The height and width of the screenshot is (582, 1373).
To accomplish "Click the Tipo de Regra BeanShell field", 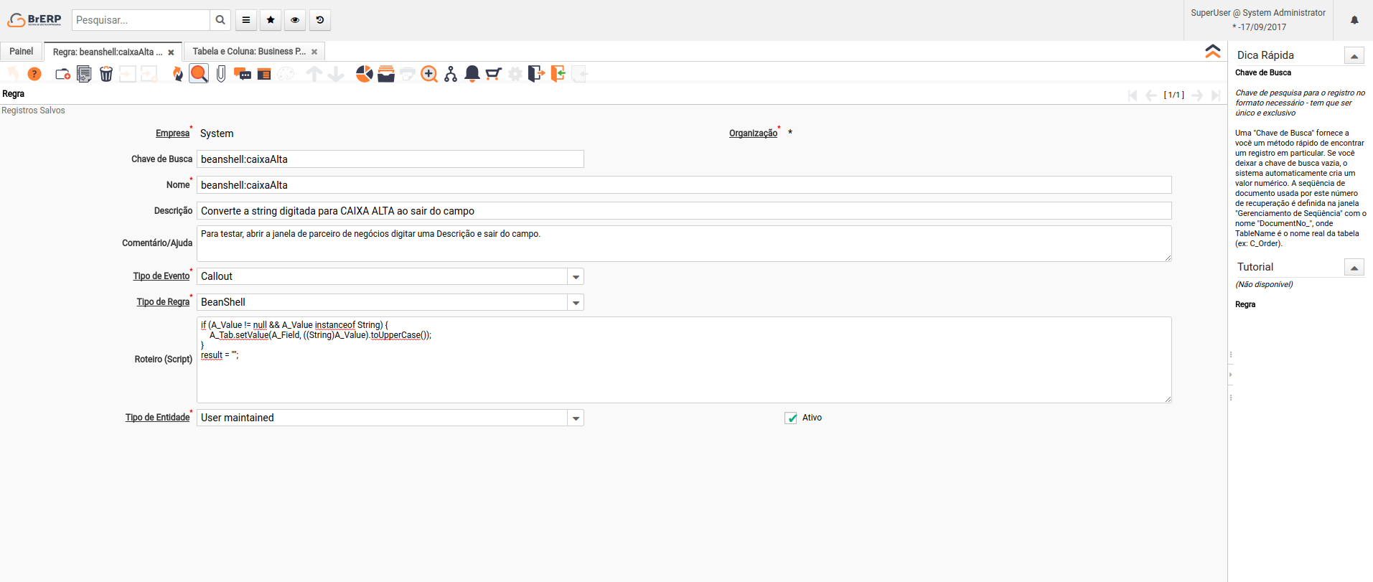I will tap(383, 303).
